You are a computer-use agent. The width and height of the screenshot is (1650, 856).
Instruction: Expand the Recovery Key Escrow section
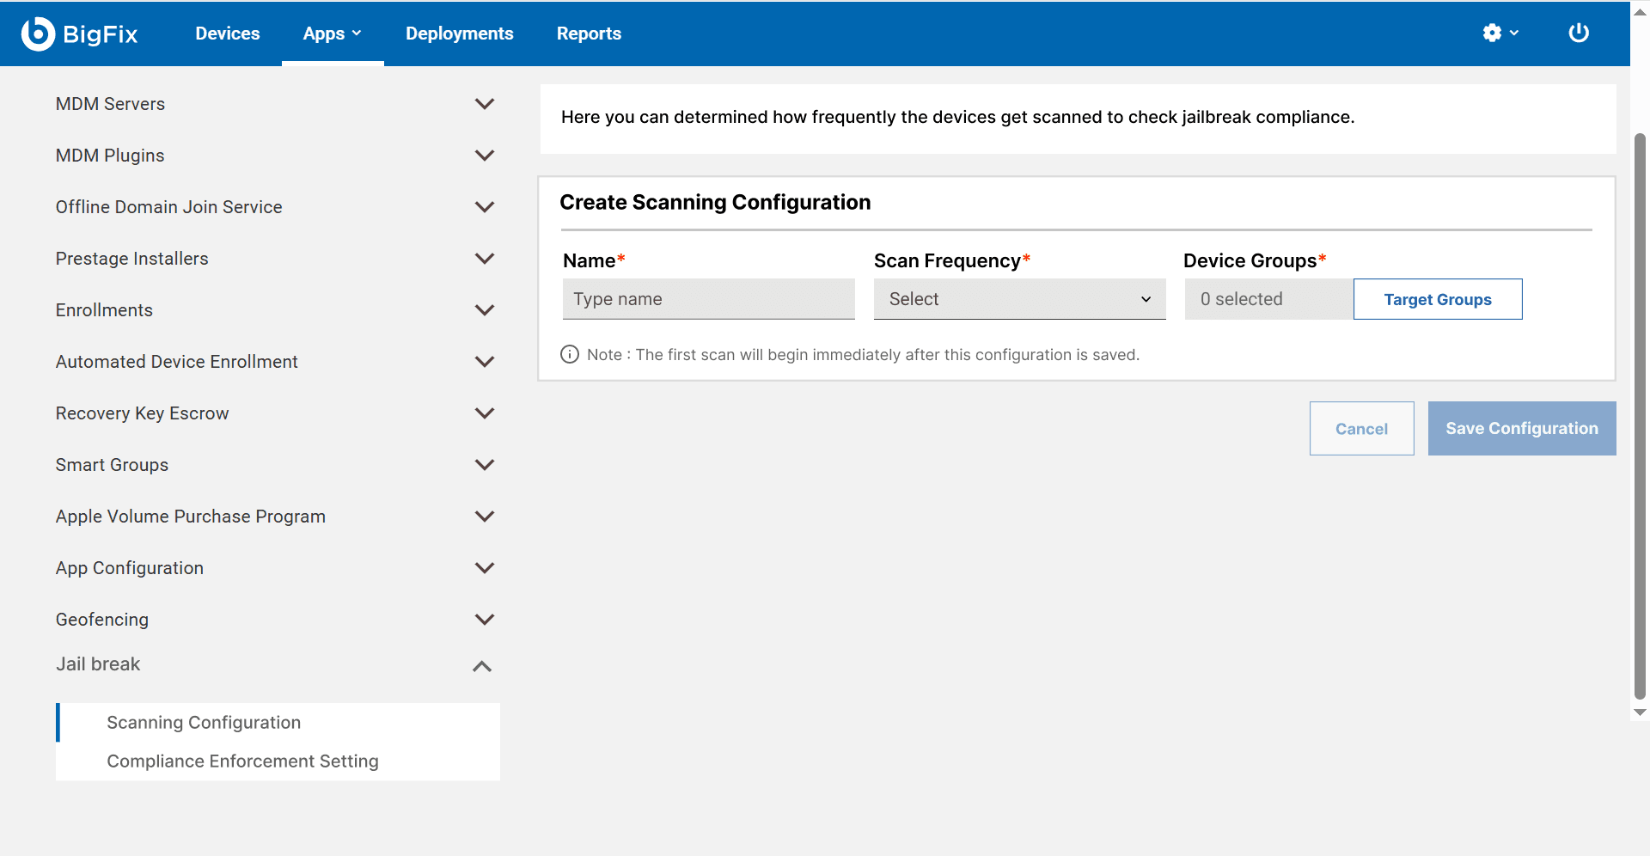(x=277, y=413)
